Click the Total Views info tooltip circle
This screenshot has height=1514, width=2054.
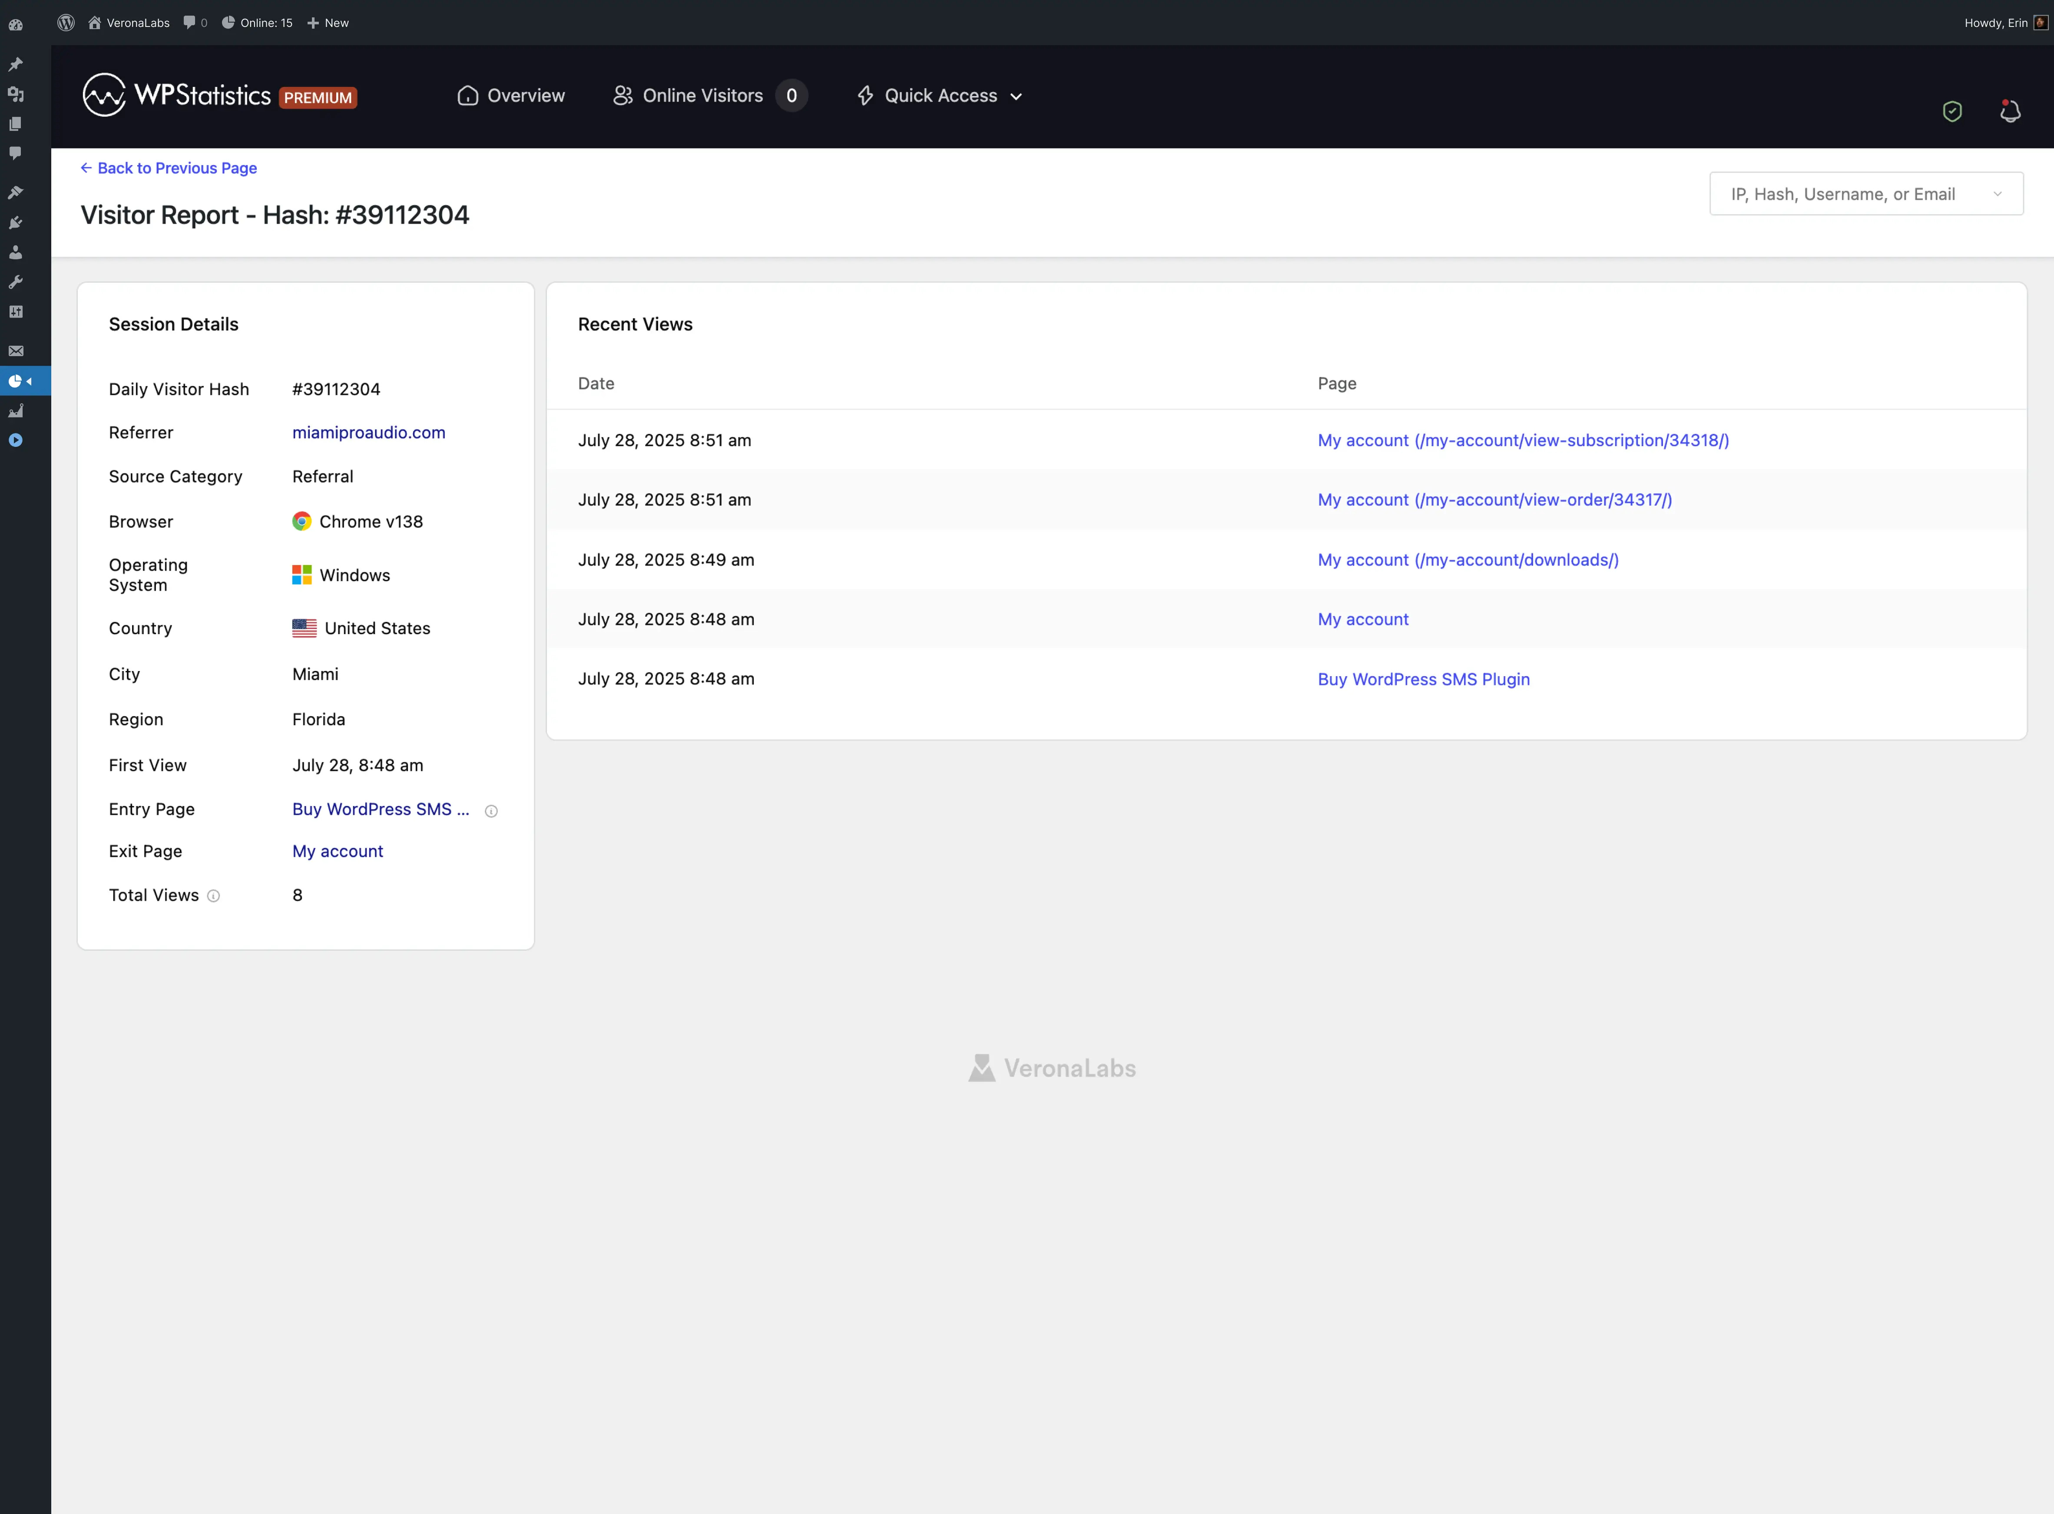[214, 896]
